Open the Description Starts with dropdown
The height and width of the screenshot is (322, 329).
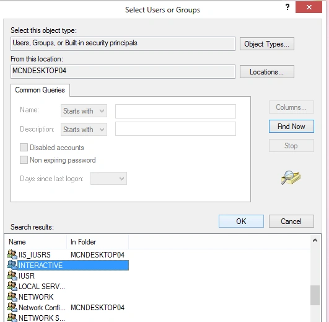click(x=84, y=130)
